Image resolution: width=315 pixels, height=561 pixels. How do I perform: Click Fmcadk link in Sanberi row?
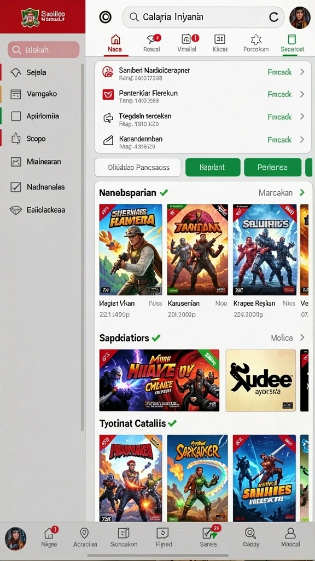point(279,72)
